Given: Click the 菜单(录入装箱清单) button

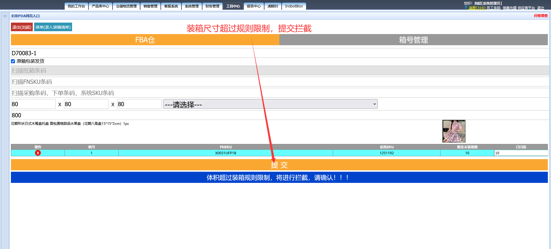Looking at the screenshot, I should coord(53,27).
